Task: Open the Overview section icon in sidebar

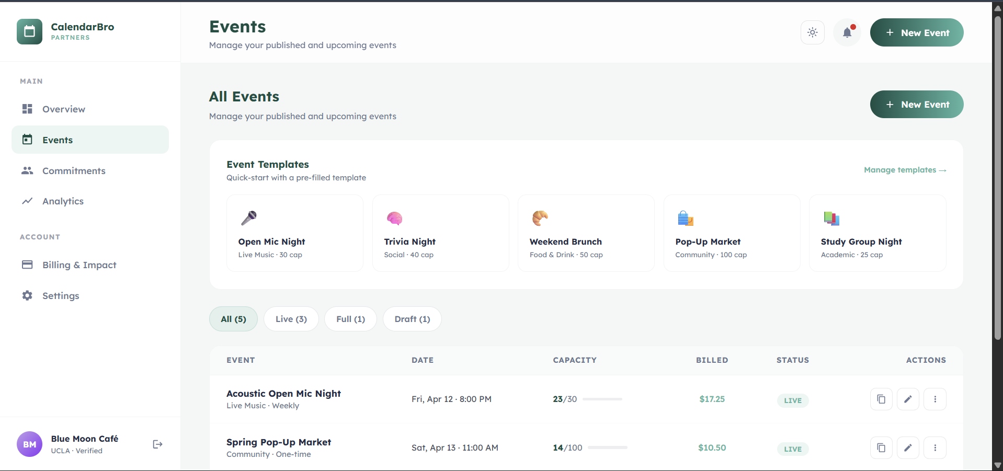Action: pos(27,109)
